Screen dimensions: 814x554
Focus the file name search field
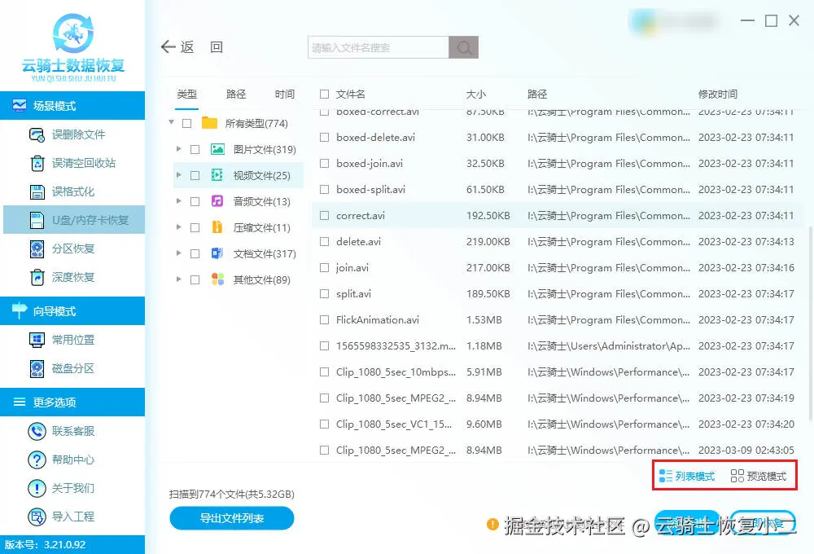tap(379, 47)
